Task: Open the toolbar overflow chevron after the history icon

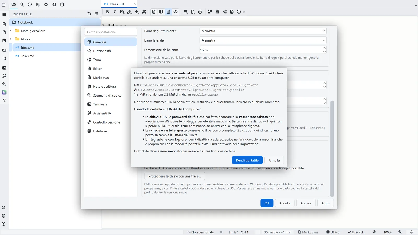Action: click(244, 12)
